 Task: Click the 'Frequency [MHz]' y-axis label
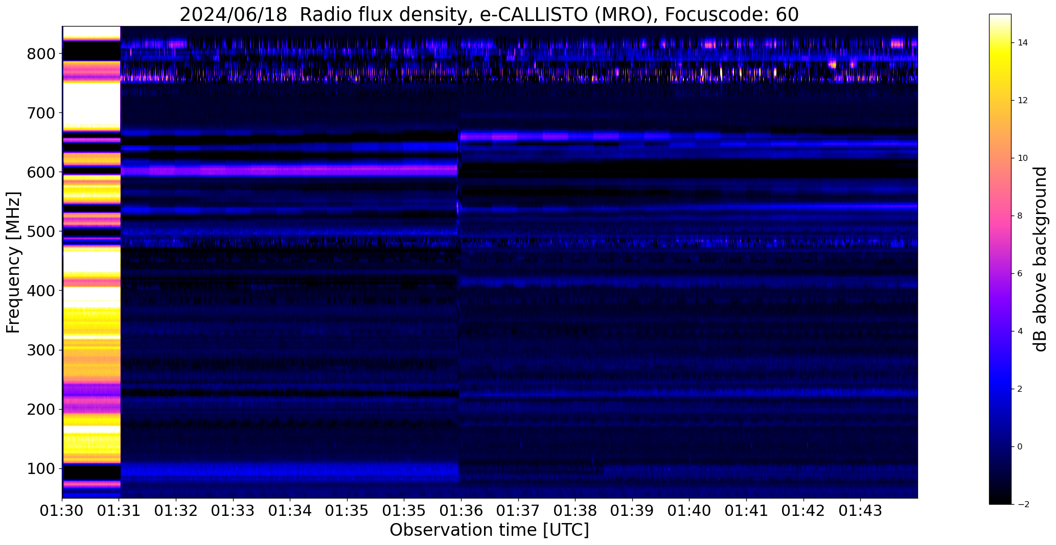[14, 263]
